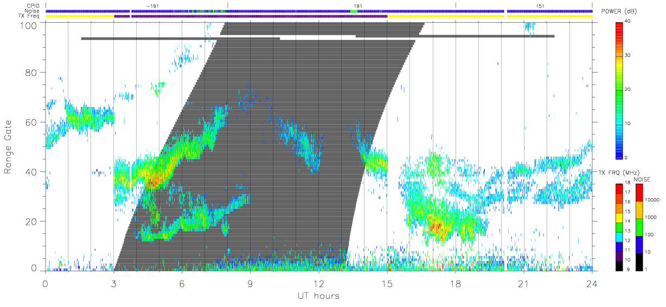
Task: Pick the green swatch in the NOISE legend
Action: coord(639,227)
